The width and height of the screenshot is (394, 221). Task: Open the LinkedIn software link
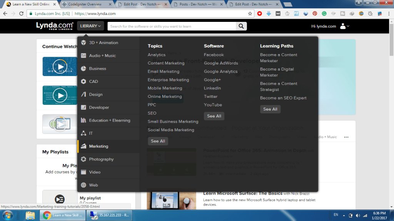[x=212, y=88]
